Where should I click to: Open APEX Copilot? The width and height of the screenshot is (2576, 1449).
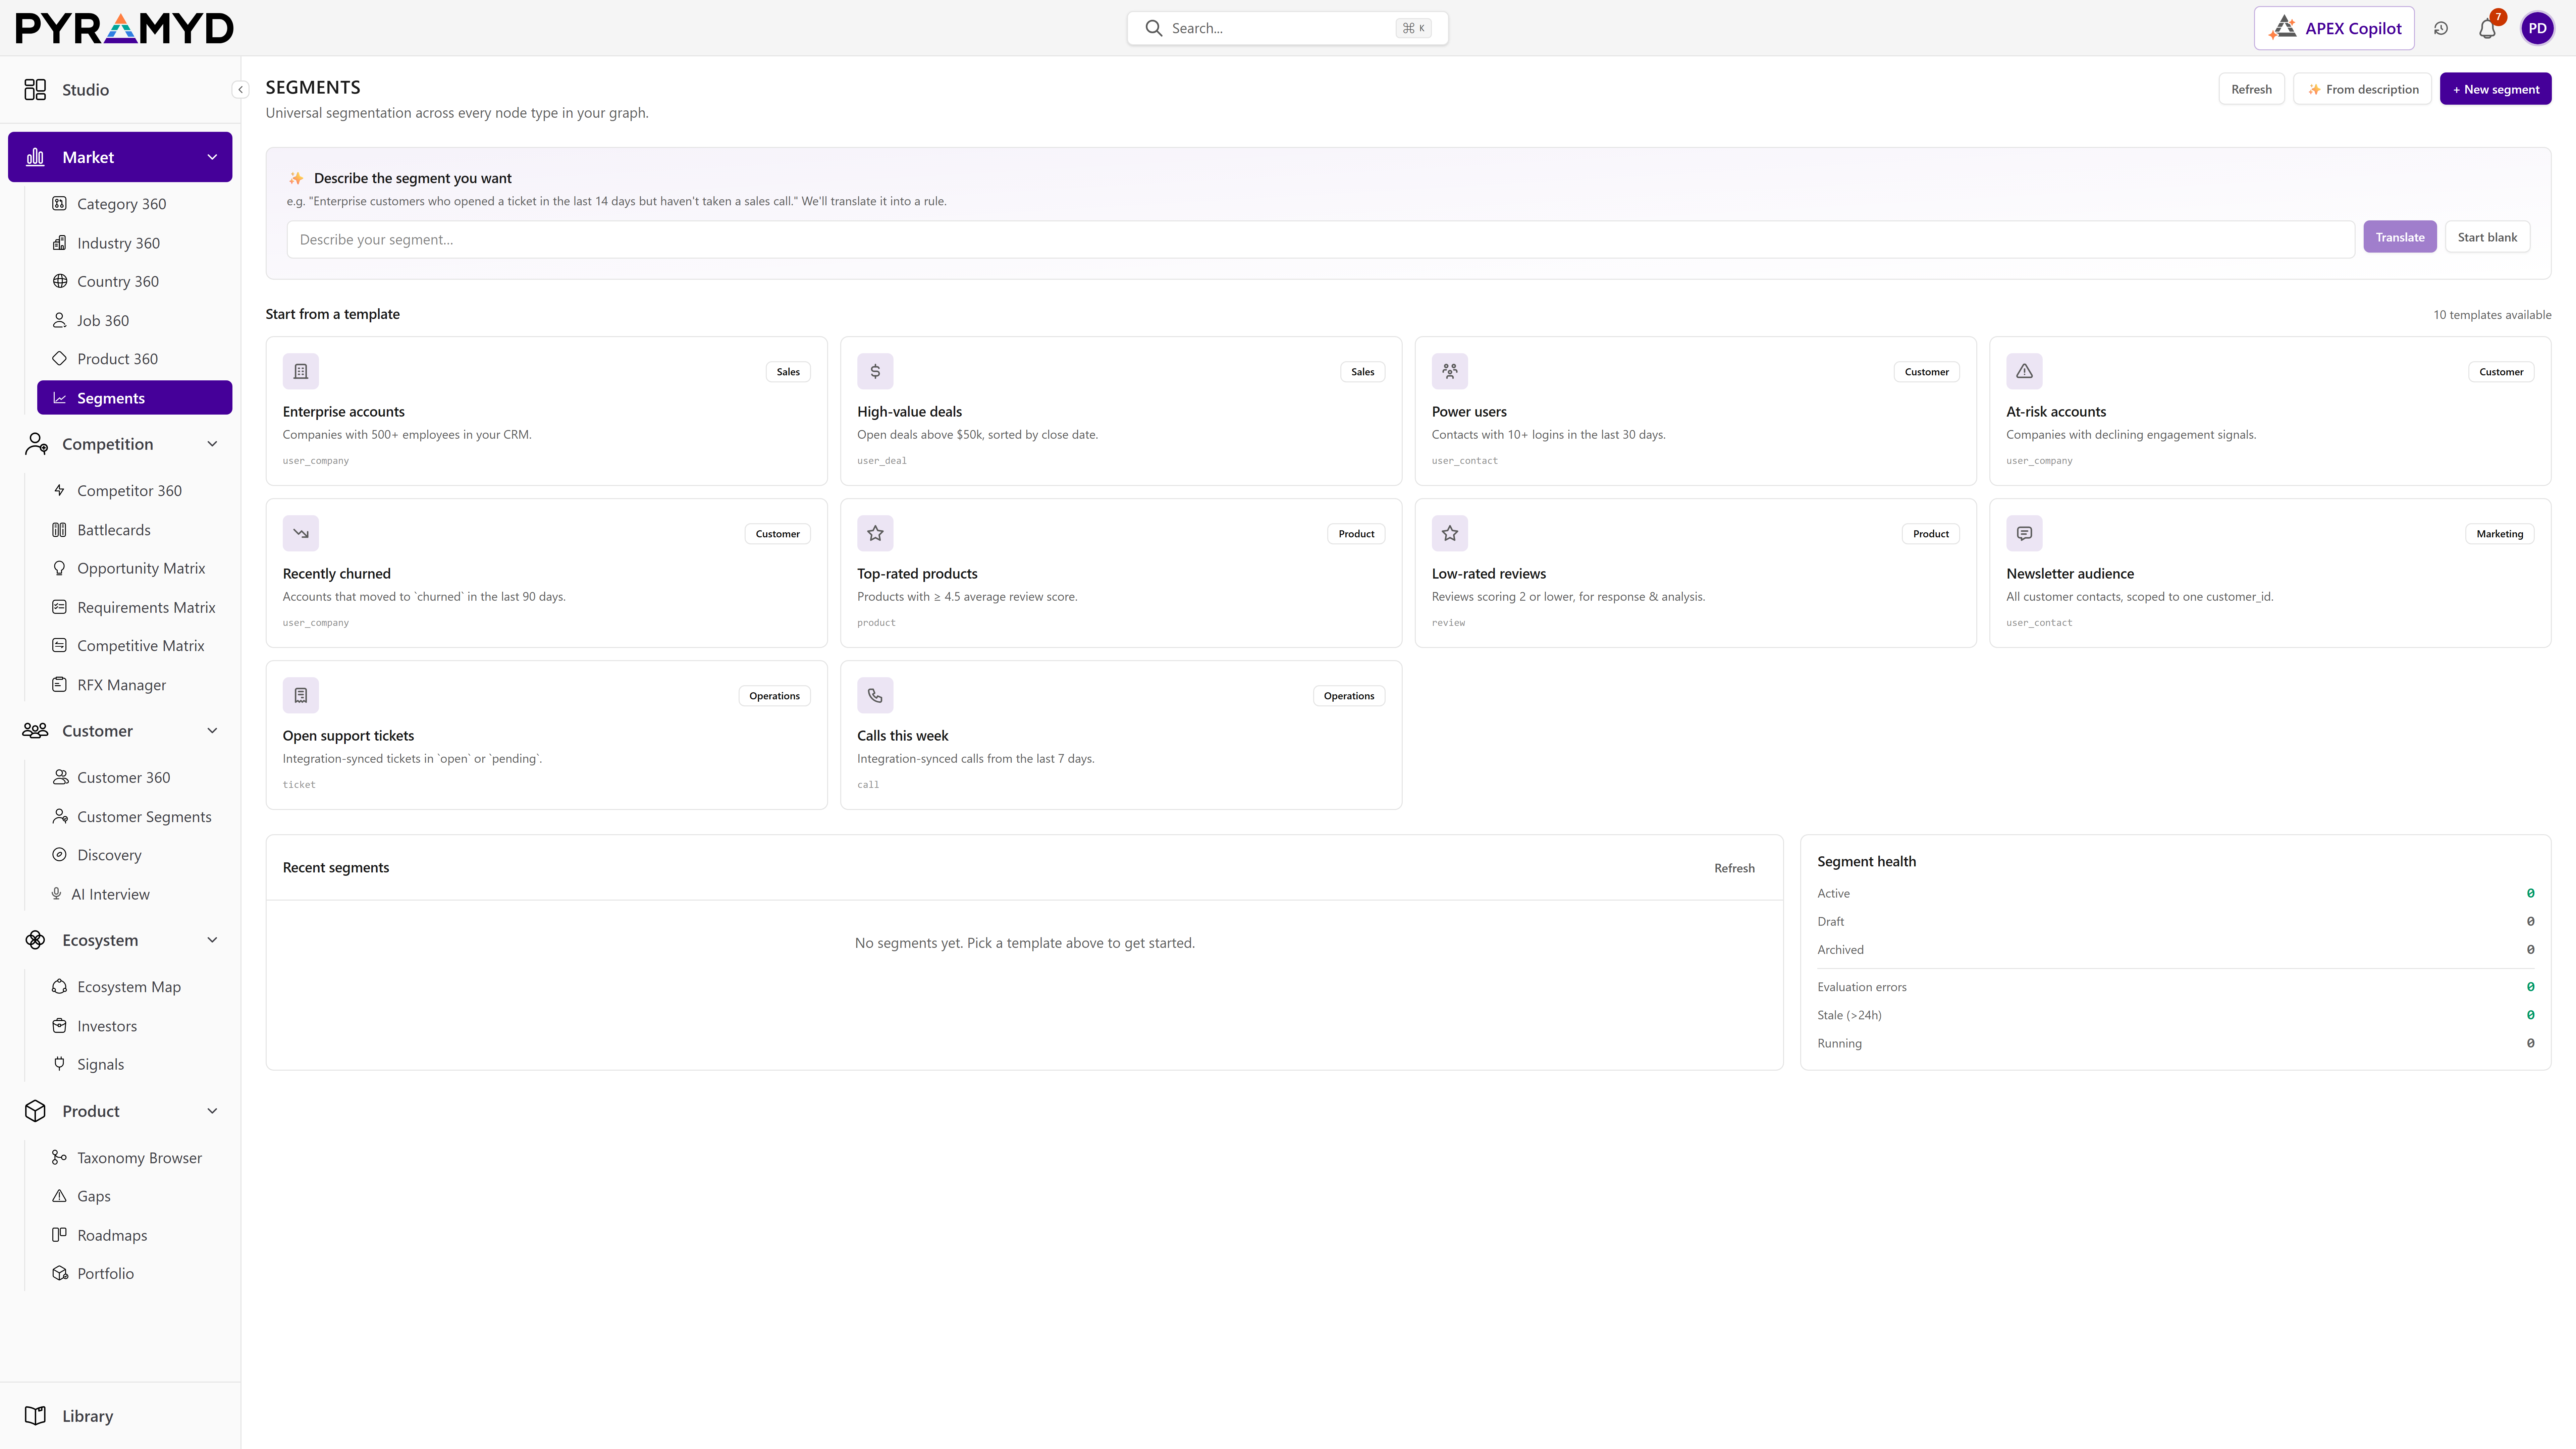click(x=2334, y=28)
